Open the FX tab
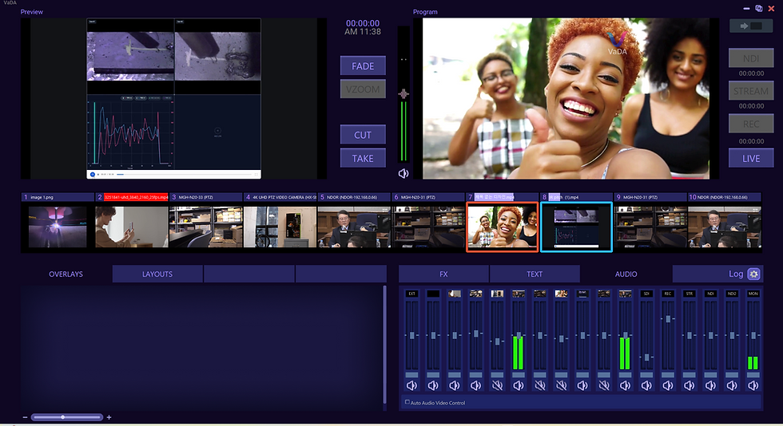 443,274
